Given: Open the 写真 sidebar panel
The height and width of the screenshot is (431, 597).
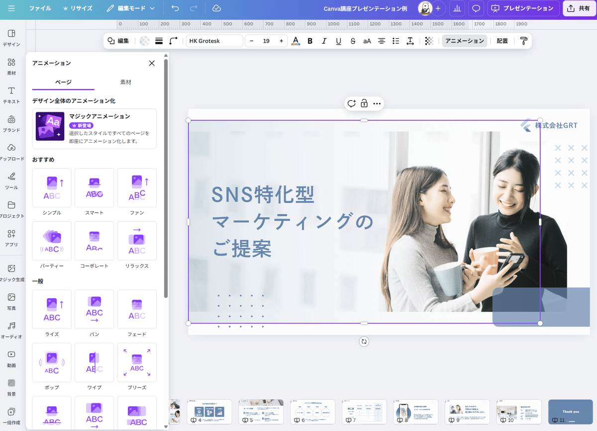Looking at the screenshot, I should pos(11,302).
